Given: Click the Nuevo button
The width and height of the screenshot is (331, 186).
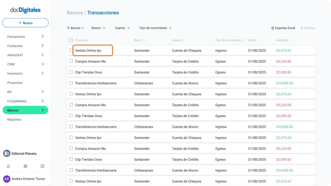Looking at the screenshot, I should coord(25,23).
